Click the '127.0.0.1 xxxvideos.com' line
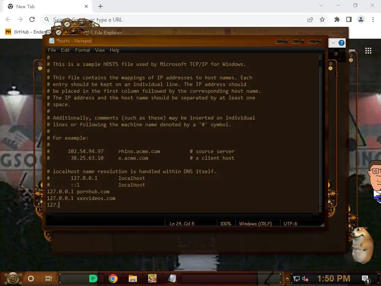 [x=81, y=198]
